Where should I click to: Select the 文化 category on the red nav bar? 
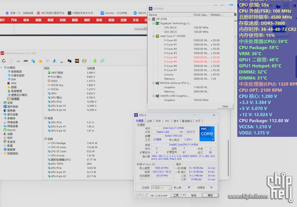coord(136,20)
